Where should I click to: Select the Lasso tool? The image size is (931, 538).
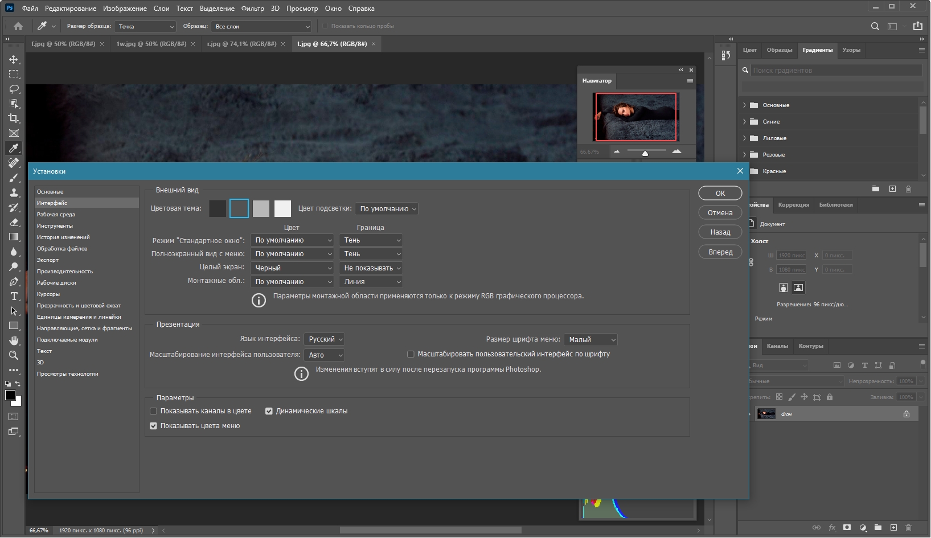tap(14, 89)
